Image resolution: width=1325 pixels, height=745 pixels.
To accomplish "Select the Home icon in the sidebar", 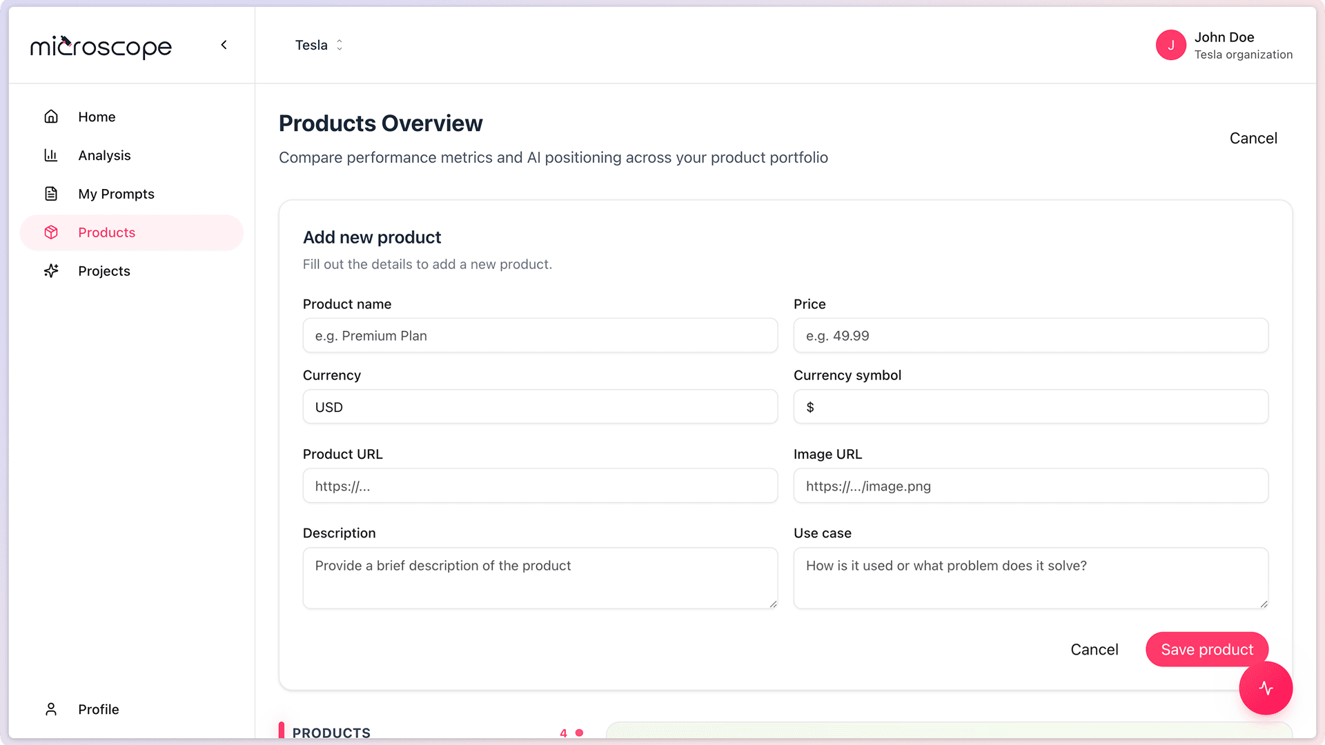I will [x=51, y=117].
